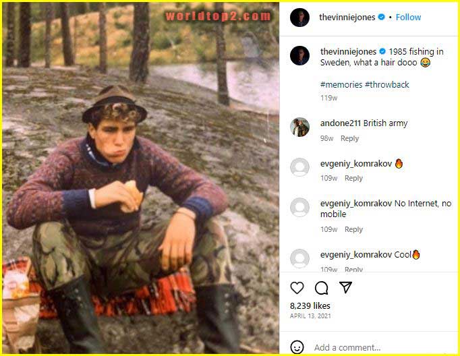Share the post with paper plane icon
Viewport: 460px width, 356px height.
tap(345, 288)
